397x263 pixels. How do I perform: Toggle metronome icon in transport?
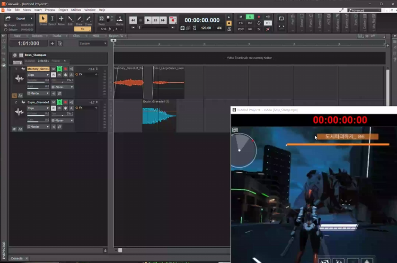pyautogui.click(x=229, y=29)
